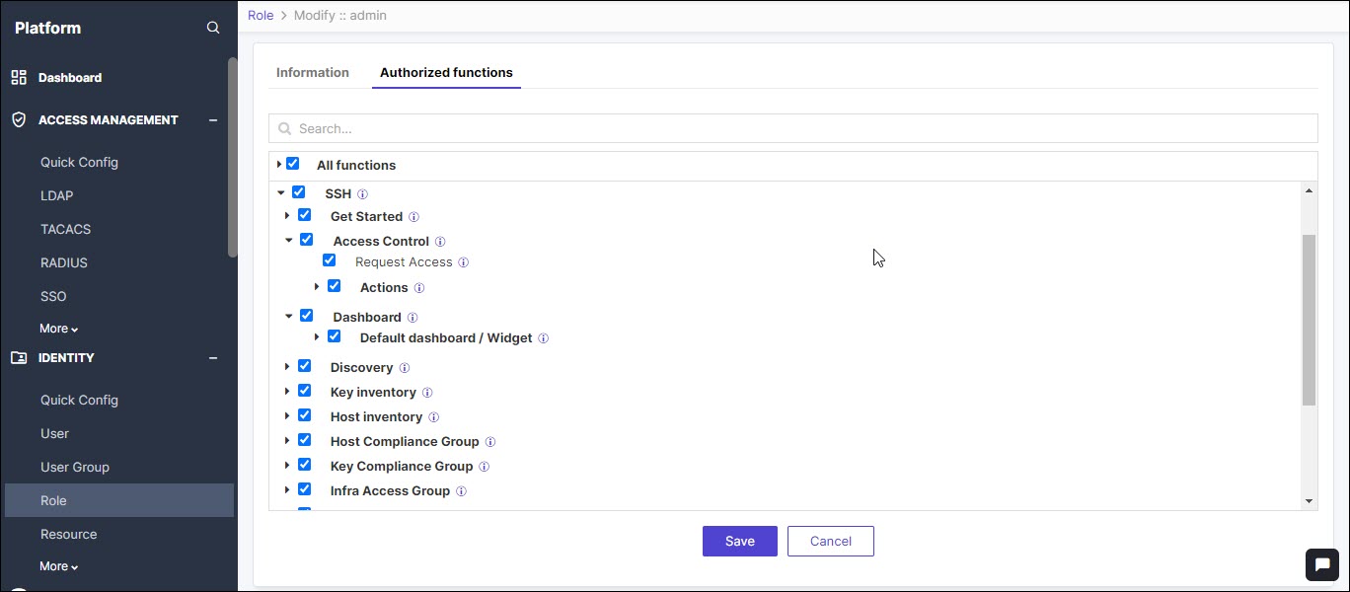
Task: Click the tree scrollbar up arrow
Action: (x=1310, y=189)
